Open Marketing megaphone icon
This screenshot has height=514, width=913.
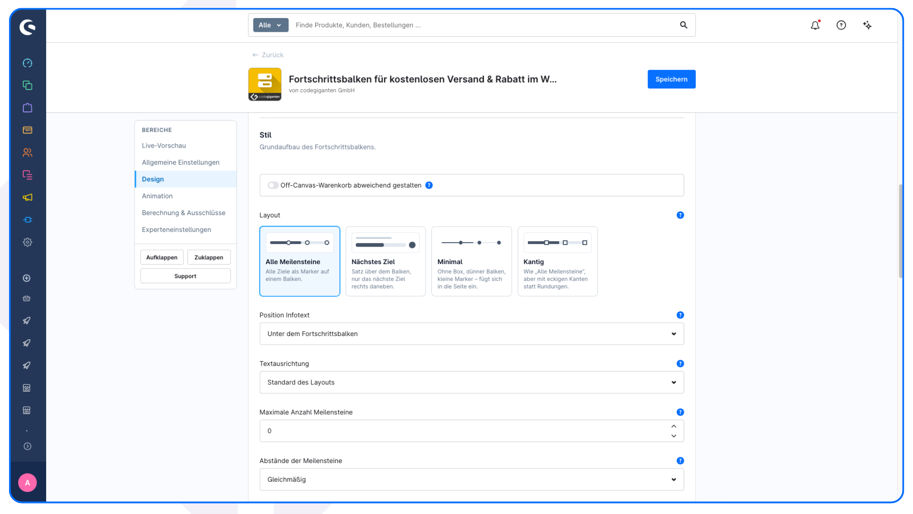[28, 197]
